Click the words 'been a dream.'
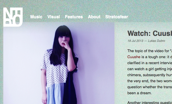 click(x=139, y=93)
